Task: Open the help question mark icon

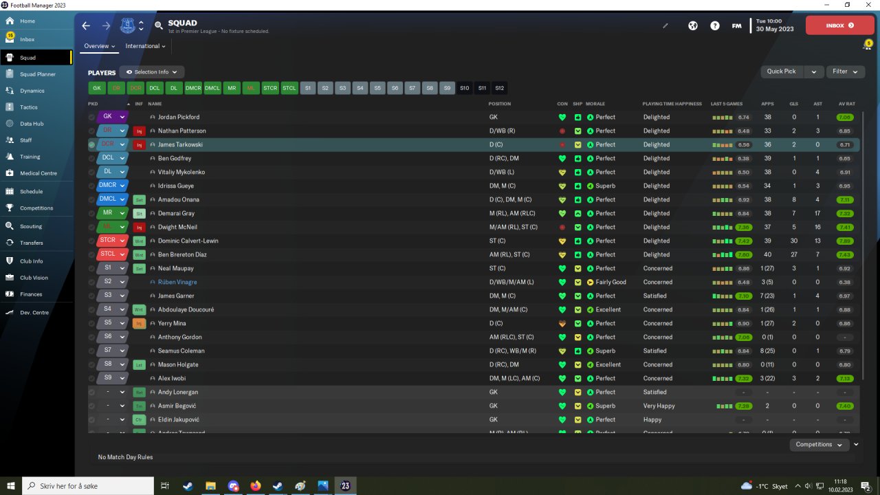Action: click(715, 26)
